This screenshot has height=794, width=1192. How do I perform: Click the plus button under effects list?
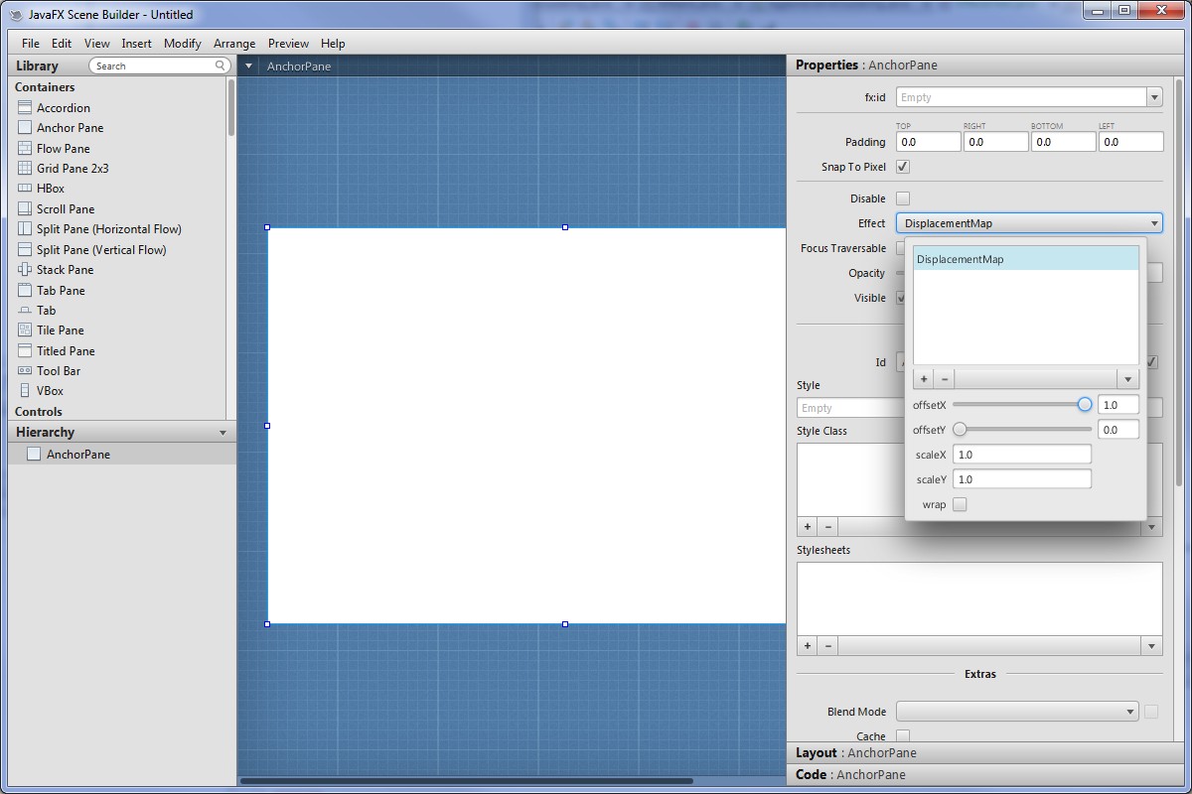[x=924, y=379]
